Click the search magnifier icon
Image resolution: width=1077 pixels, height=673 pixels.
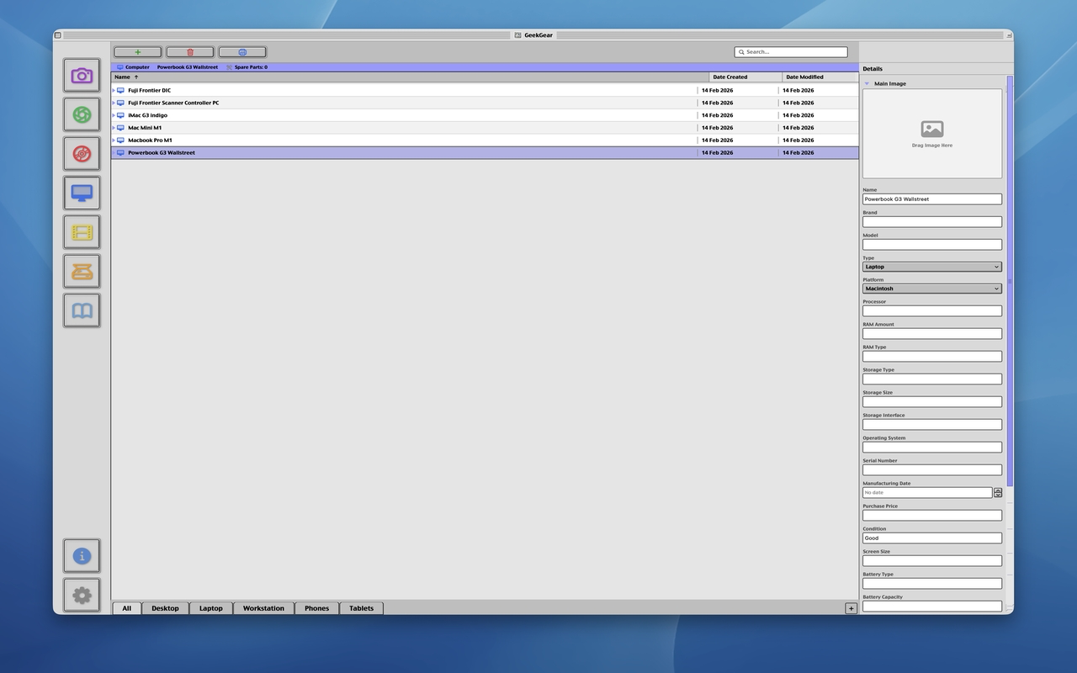coord(741,52)
